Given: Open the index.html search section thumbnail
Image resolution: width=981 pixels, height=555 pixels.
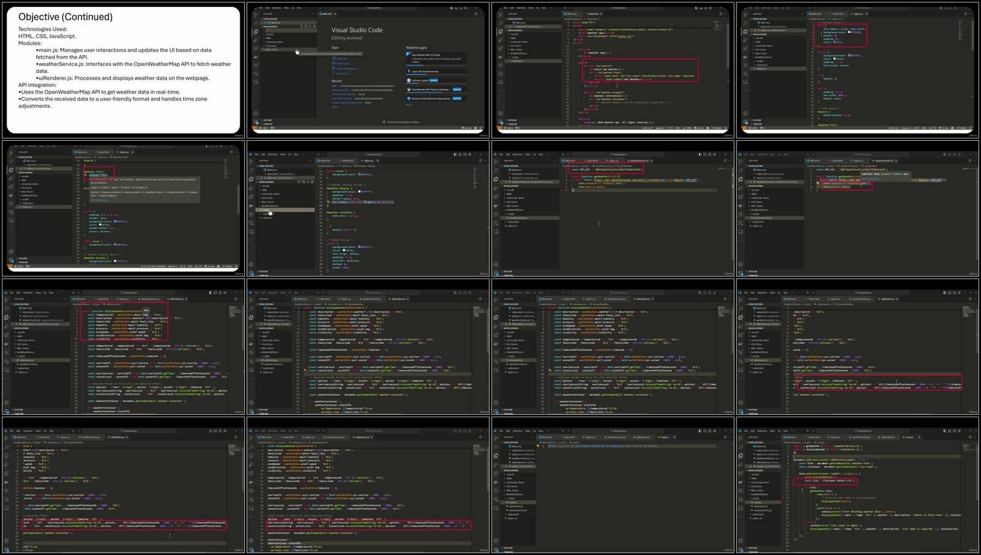Looking at the screenshot, I should coord(613,70).
